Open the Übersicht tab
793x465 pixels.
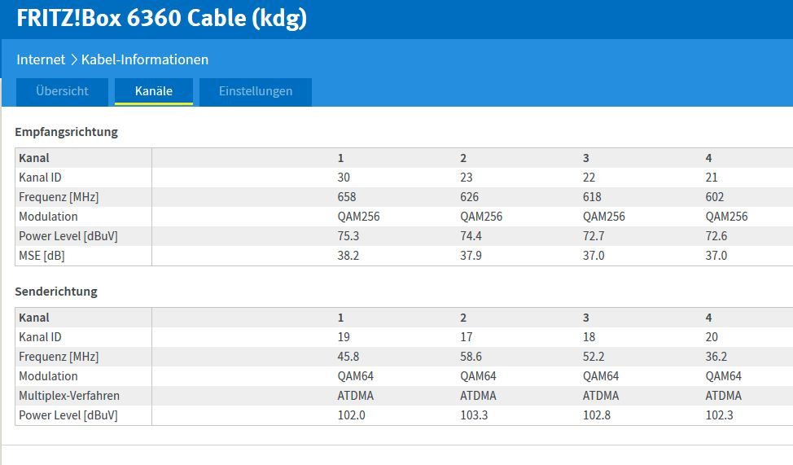point(62,91)
